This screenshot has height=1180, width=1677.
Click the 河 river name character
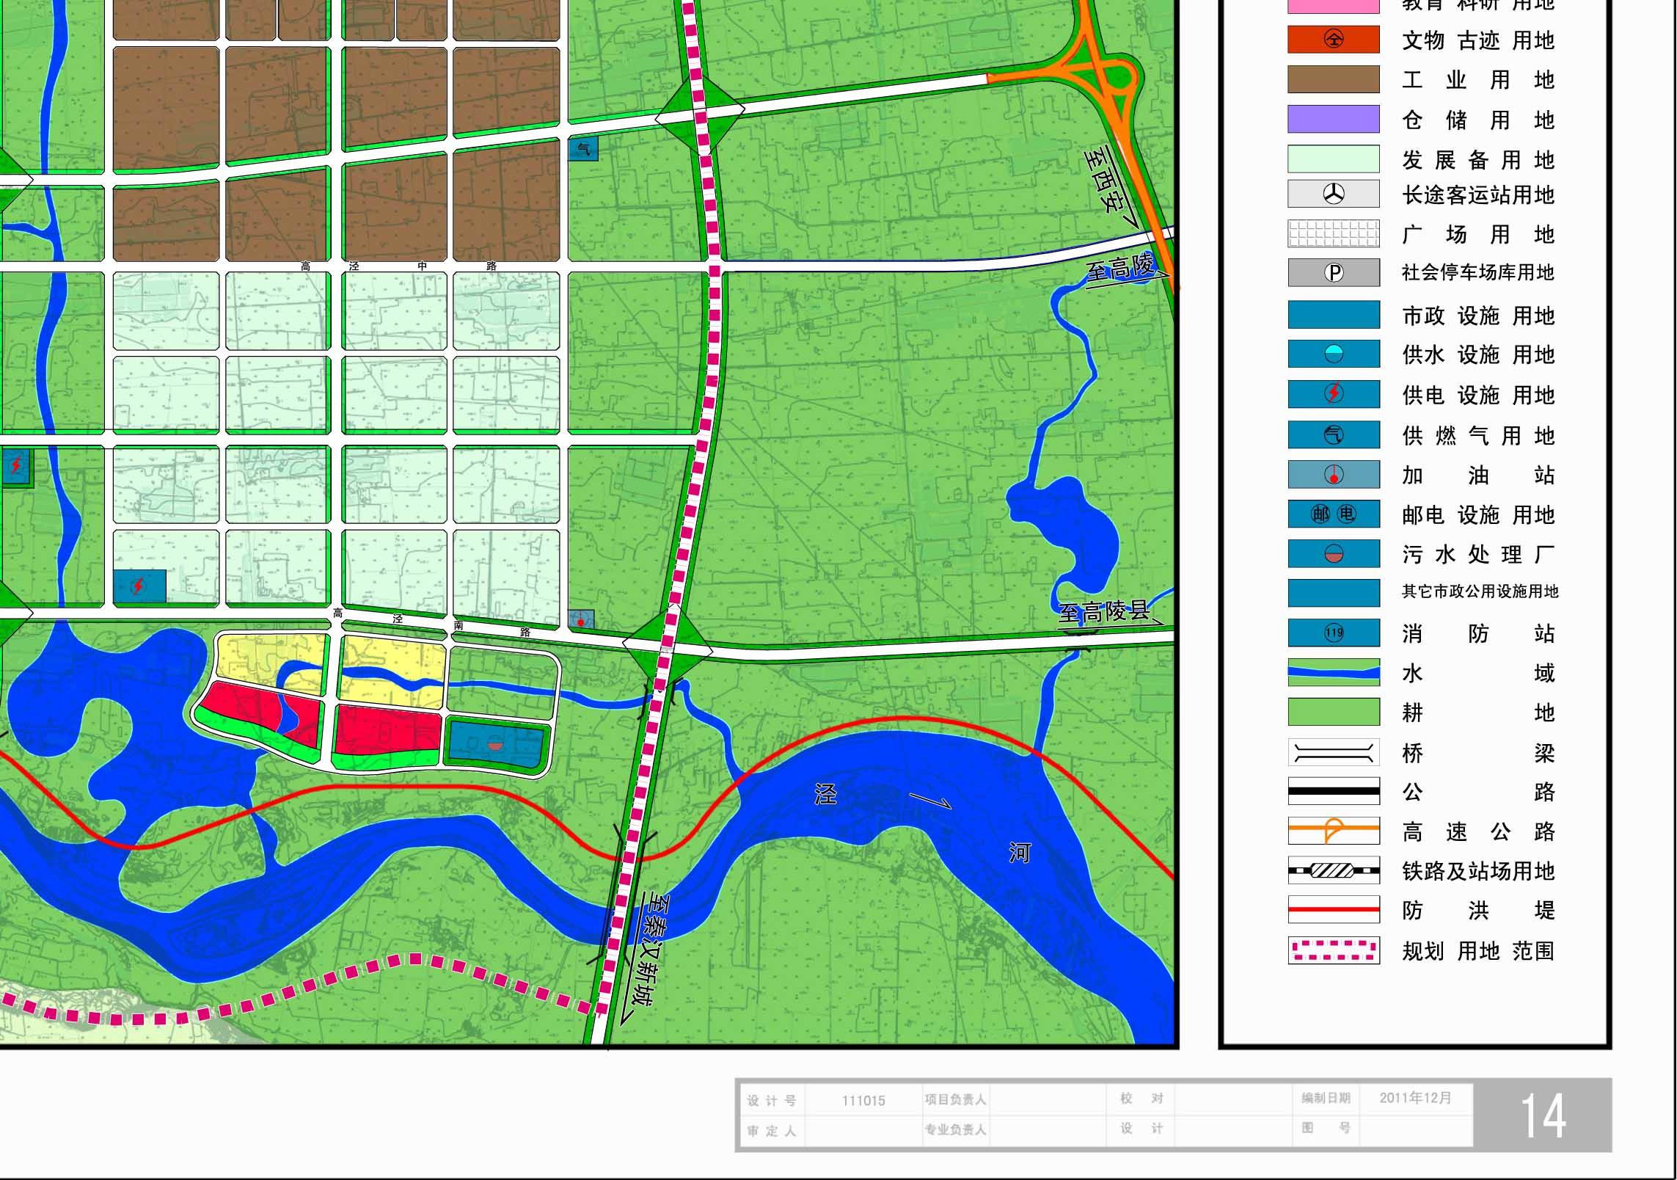coord(1020,852)
